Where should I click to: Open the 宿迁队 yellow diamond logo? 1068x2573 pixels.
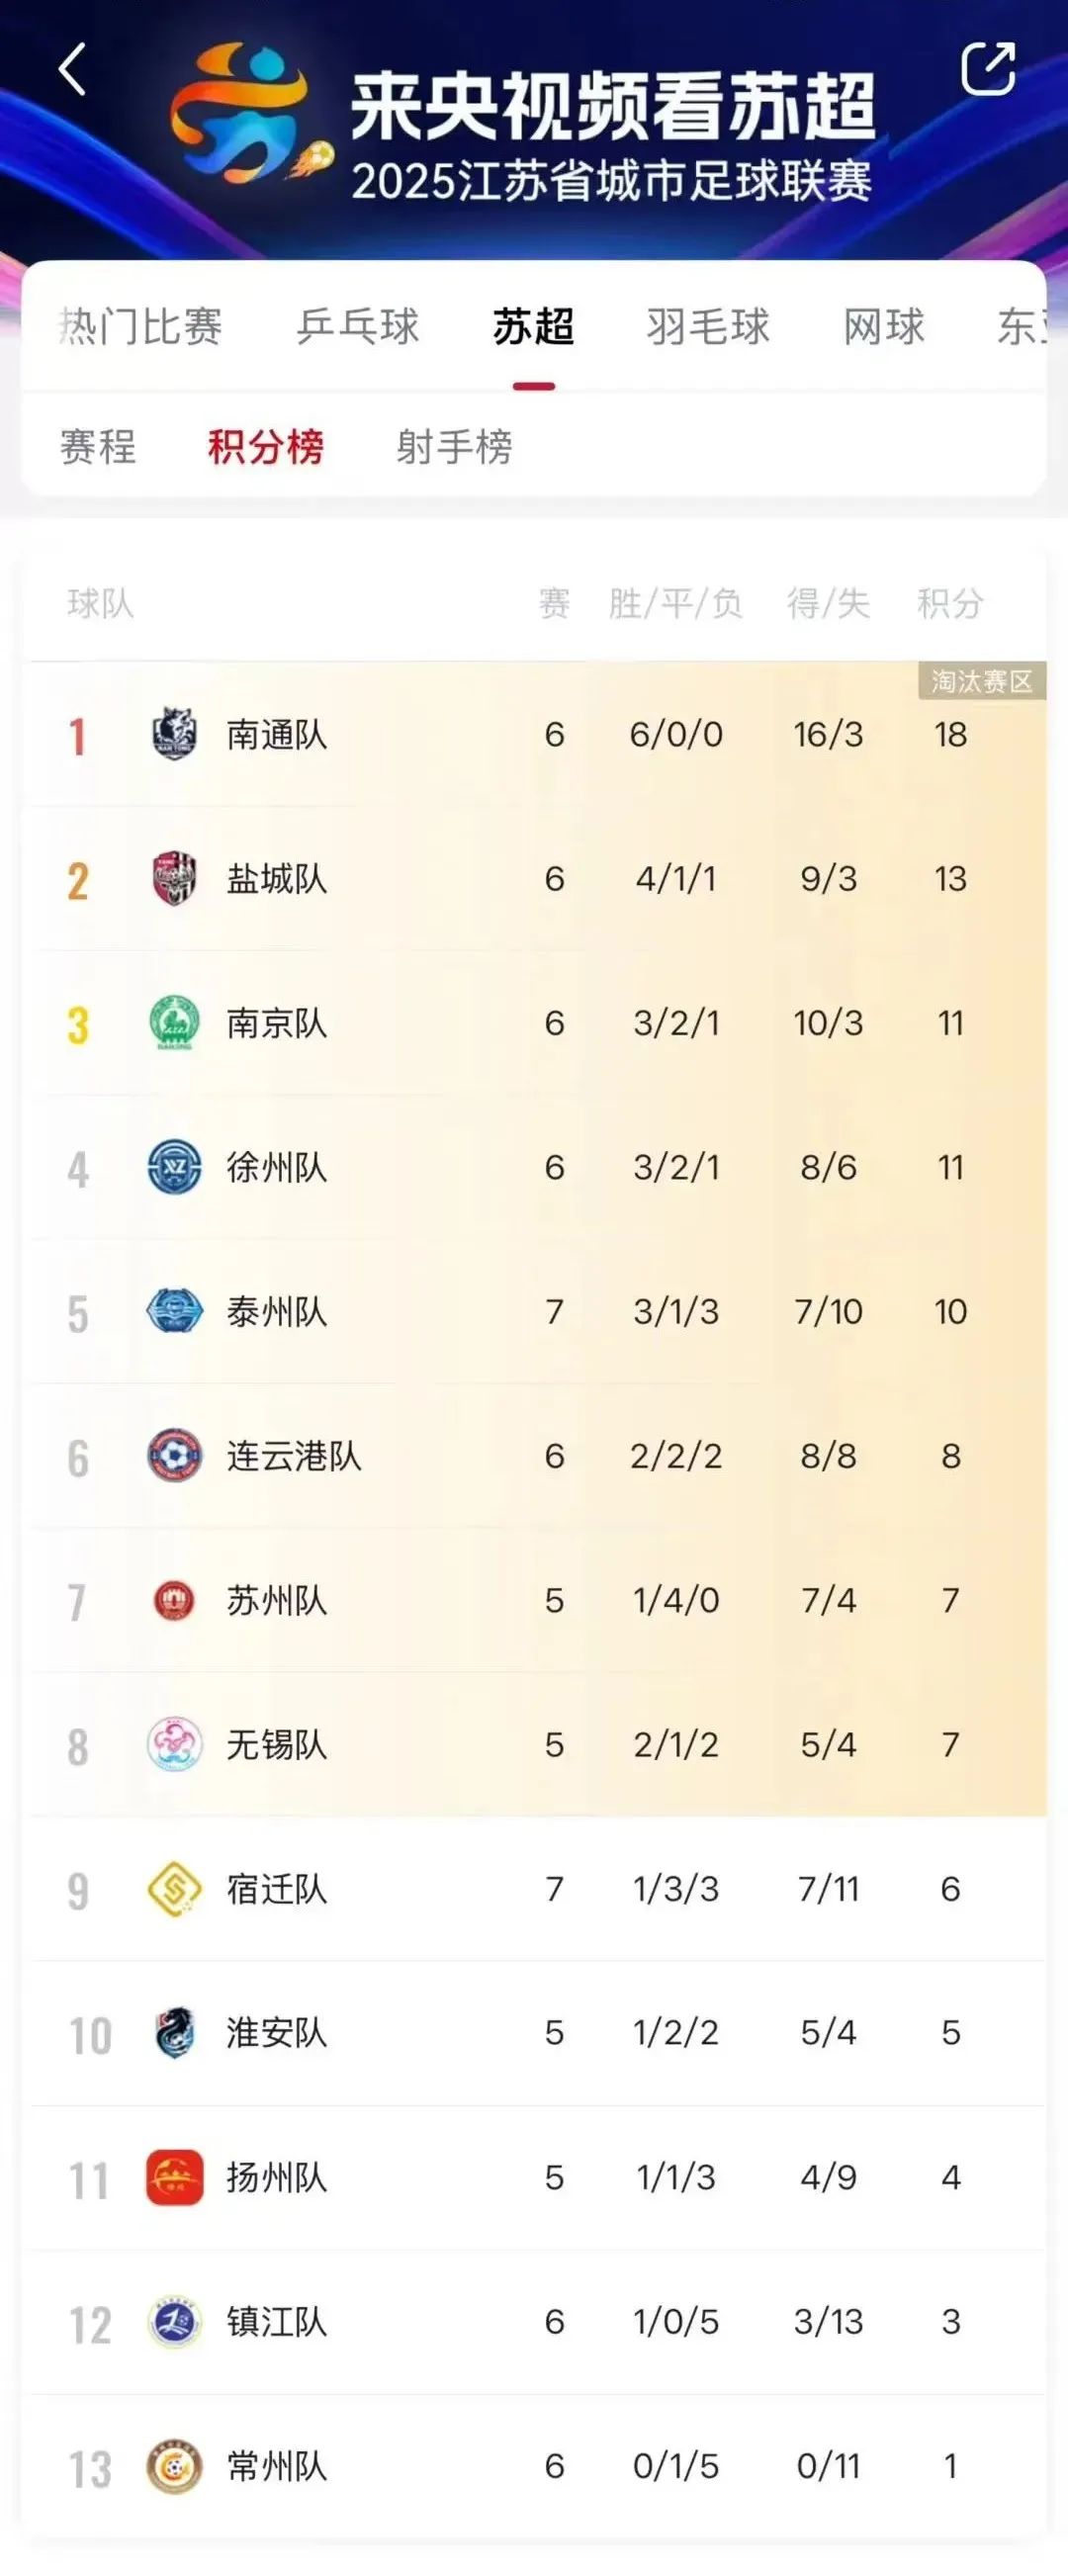pyautogui.click(x=175, y=1888)
